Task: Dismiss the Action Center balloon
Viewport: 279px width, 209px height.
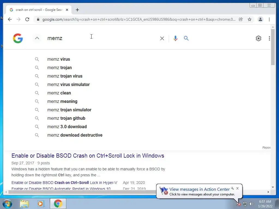Action: (237, 188)
